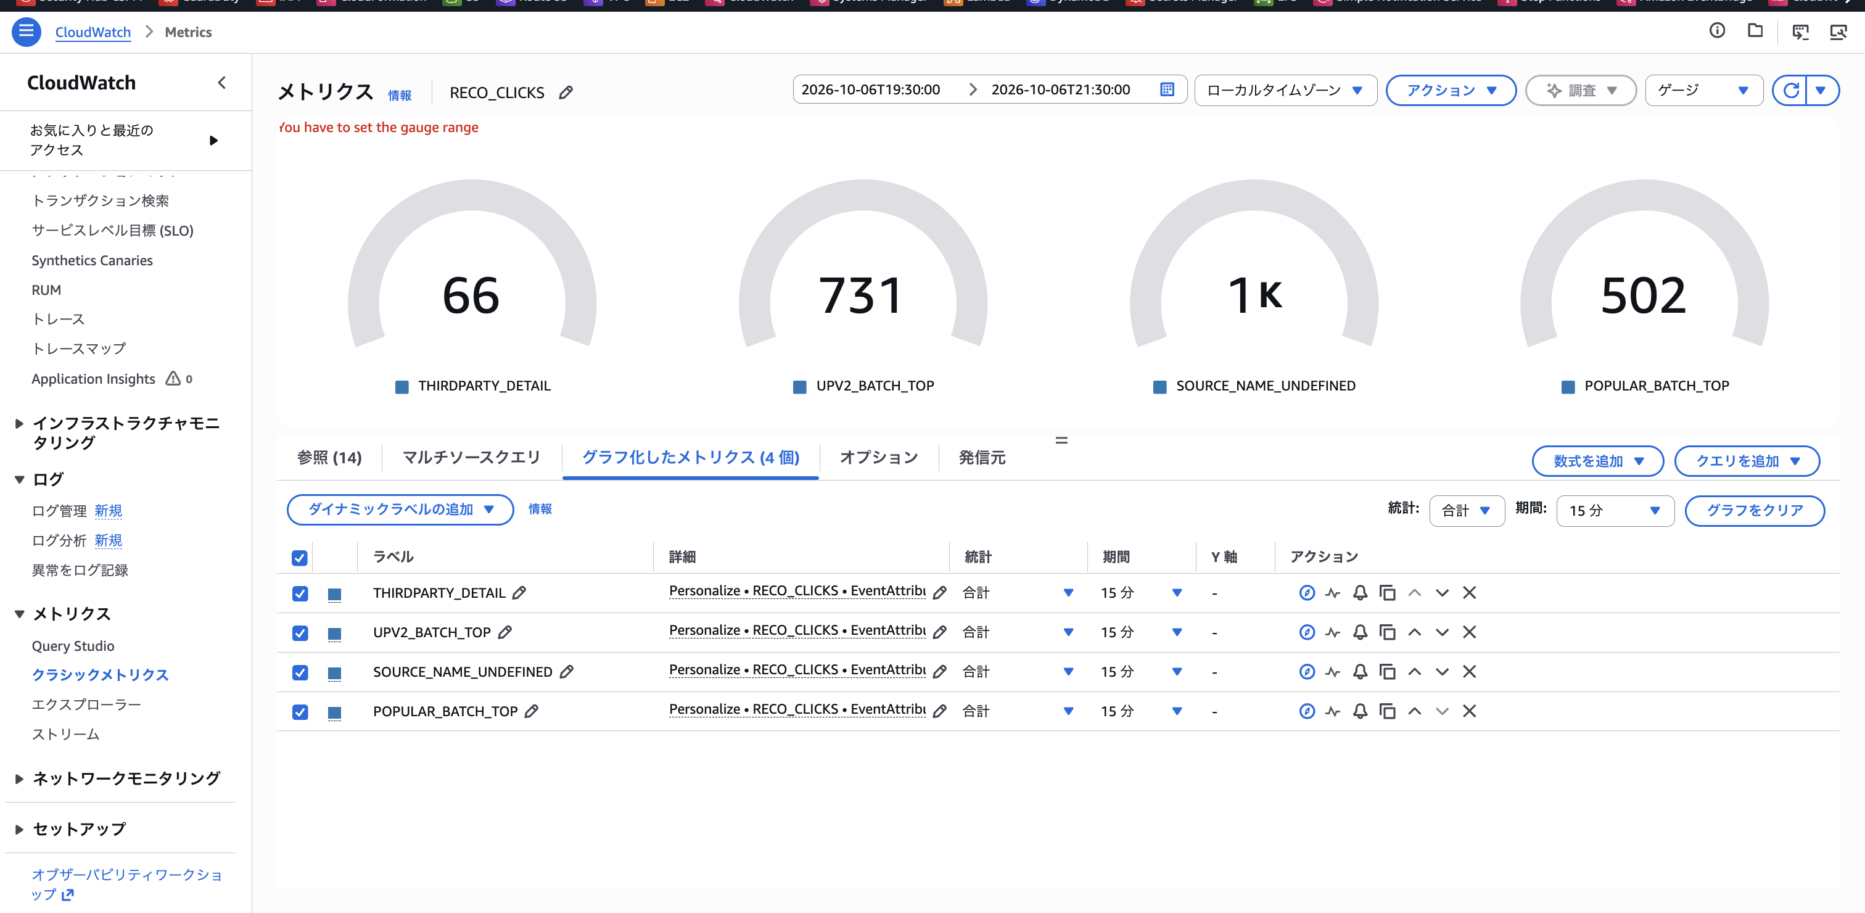This screenshot has width=1865, height=913.
Task: Click the start time field 2026-10-06T19:30:00
Action: (x=870, y=90)
